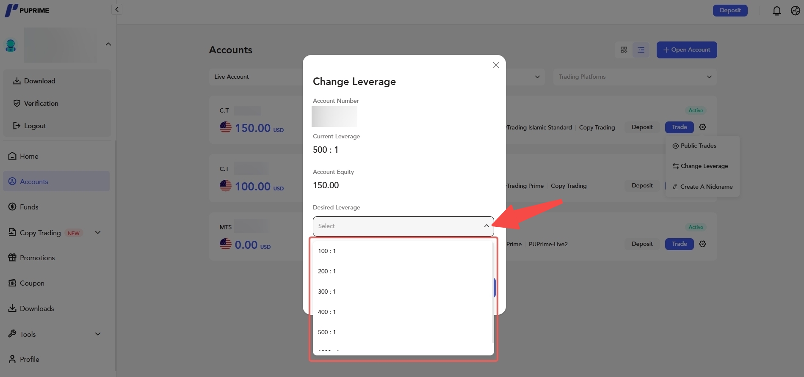
Task: Click the leverage list scrollbar
Action: coord(493,293)
